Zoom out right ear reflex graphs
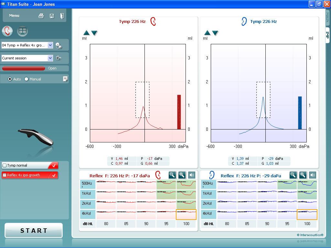This screenshot has height=248, width=331. pyautogui.click(x=172, y=175)
